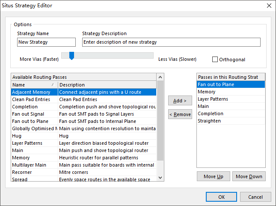Click the vertical scrollbar thumb in passes list
Screen dimensions: 276x206
click(160, 120)
